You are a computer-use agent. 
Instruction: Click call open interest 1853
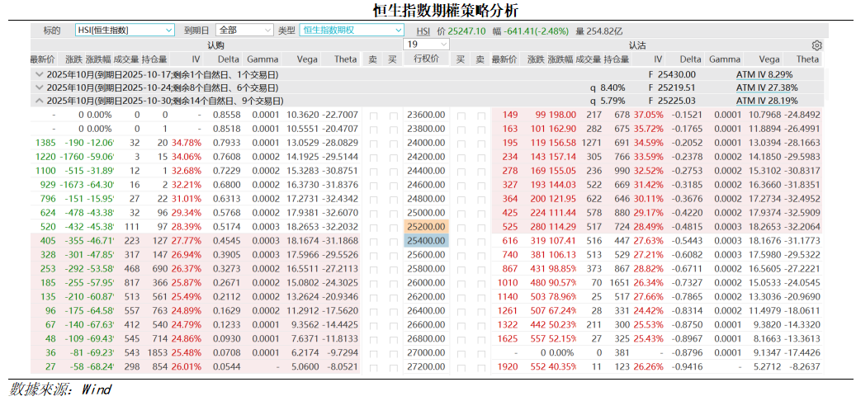click(x=158, y=351)
